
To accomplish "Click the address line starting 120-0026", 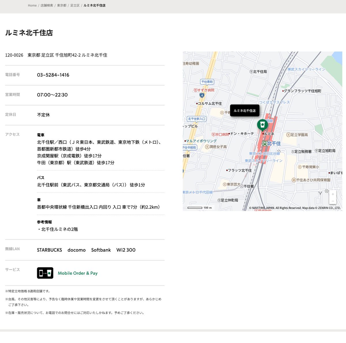I will tap(56, 55).
